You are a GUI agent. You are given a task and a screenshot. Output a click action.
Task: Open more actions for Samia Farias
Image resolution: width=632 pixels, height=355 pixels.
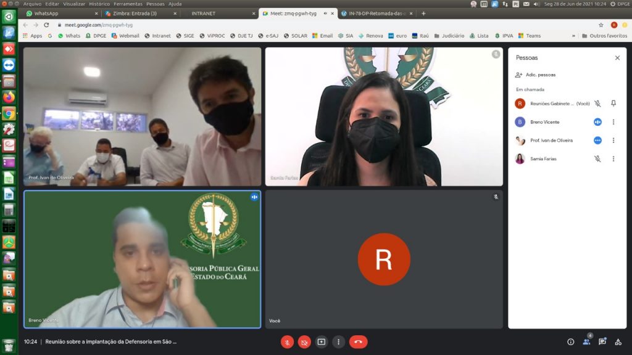[x=613, y=159]
